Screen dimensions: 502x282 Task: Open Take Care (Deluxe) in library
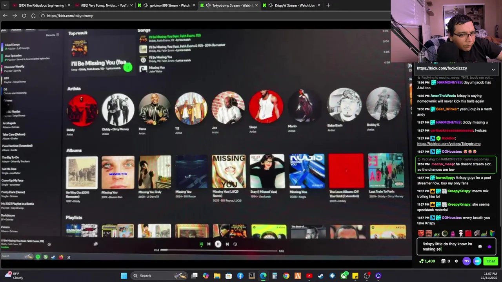[14, 136]
